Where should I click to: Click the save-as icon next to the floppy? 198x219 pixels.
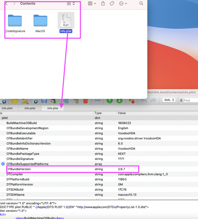(x=54, y=101)
